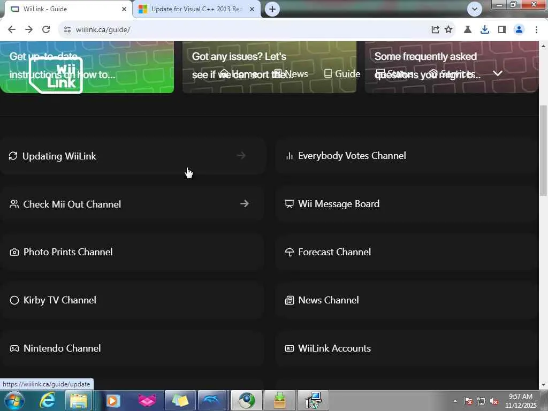Open Chrome Labs flask icon
Viewport: 548px width, 411px height.
click(x=468, y=30)
